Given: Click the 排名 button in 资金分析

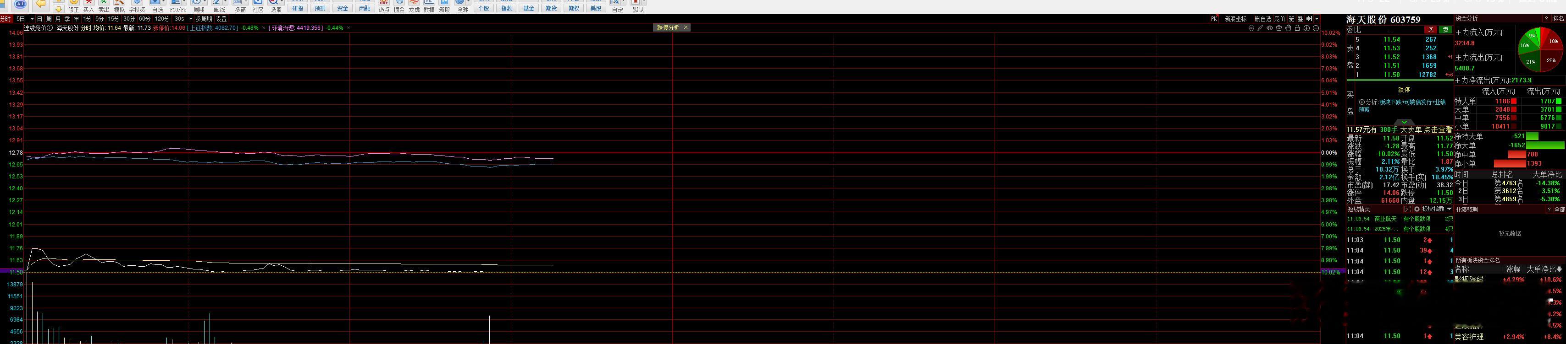Looking at the screenshot, I should 1558,19.
